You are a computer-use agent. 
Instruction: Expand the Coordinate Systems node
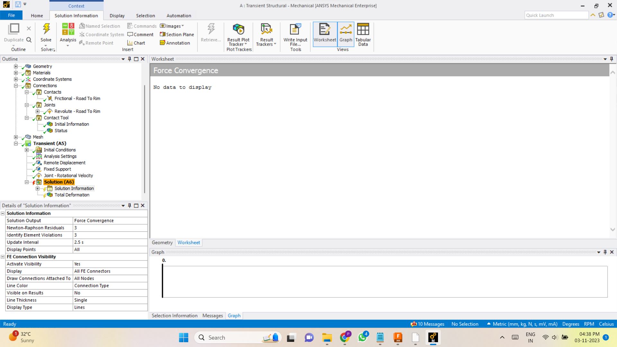tap(16, 79)
